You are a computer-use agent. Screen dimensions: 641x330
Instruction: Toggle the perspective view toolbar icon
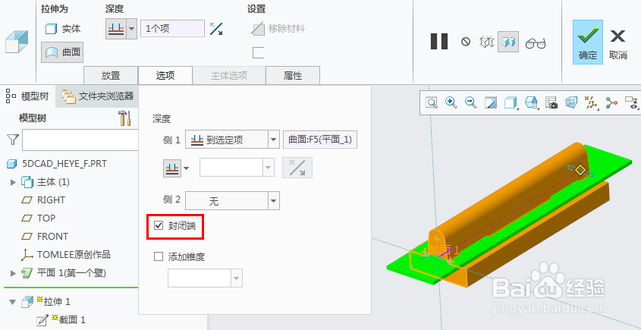click(571, 102)
